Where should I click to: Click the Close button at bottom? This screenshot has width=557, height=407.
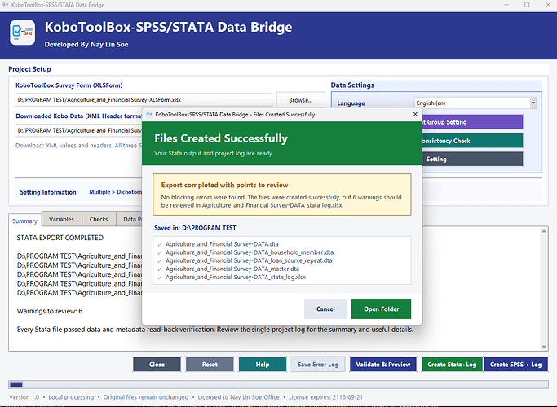[x=157, y=365]
